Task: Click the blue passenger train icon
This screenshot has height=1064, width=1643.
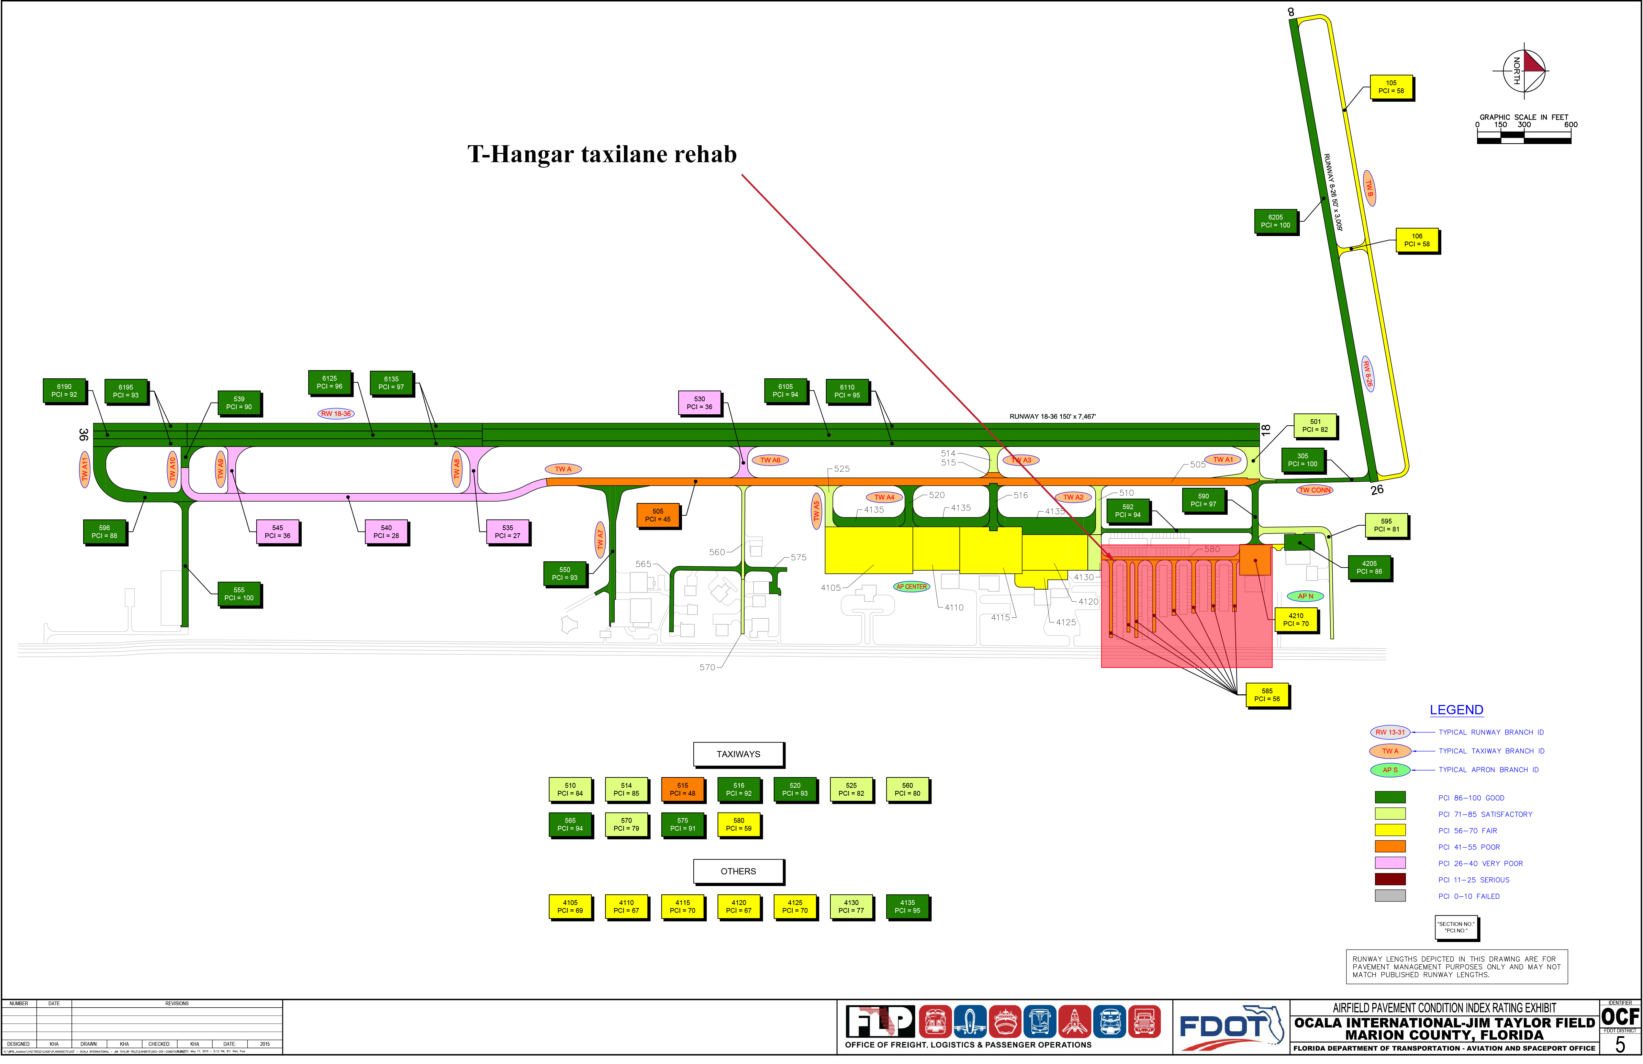Action: (x=1109, y=1021)
